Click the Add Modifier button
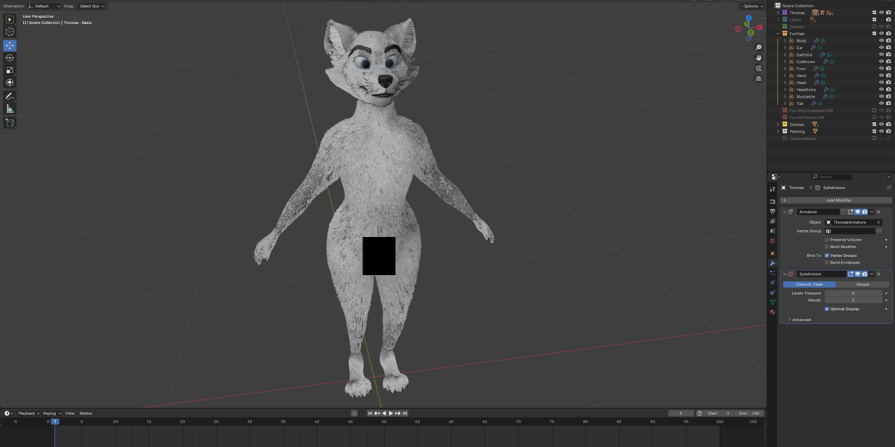This screenshot has width=895, height=447. (836, 200)
